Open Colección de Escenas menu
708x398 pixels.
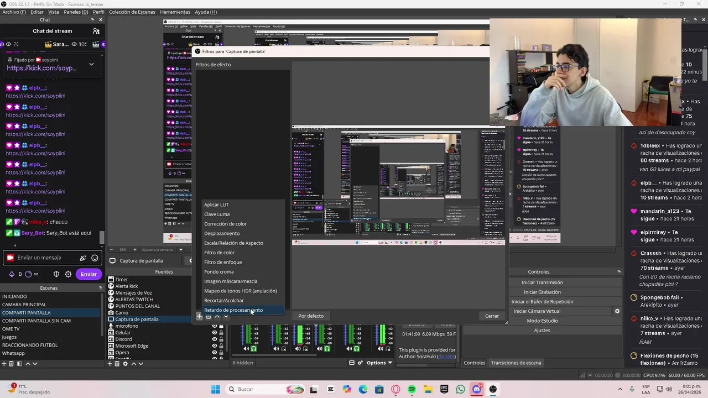click(x=132, y=12)
